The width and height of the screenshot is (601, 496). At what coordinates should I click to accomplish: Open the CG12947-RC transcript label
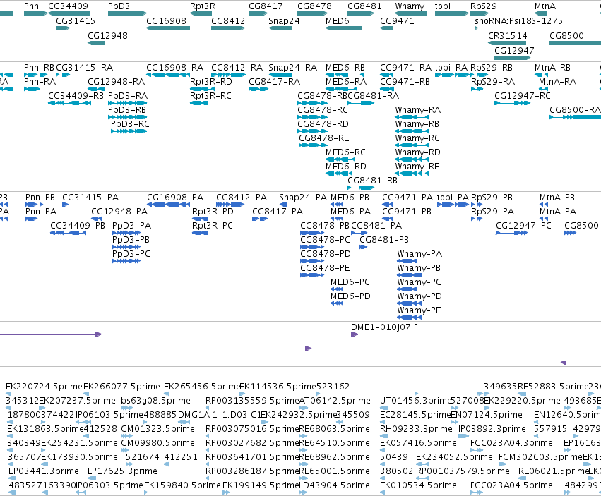tap(523, 96)
